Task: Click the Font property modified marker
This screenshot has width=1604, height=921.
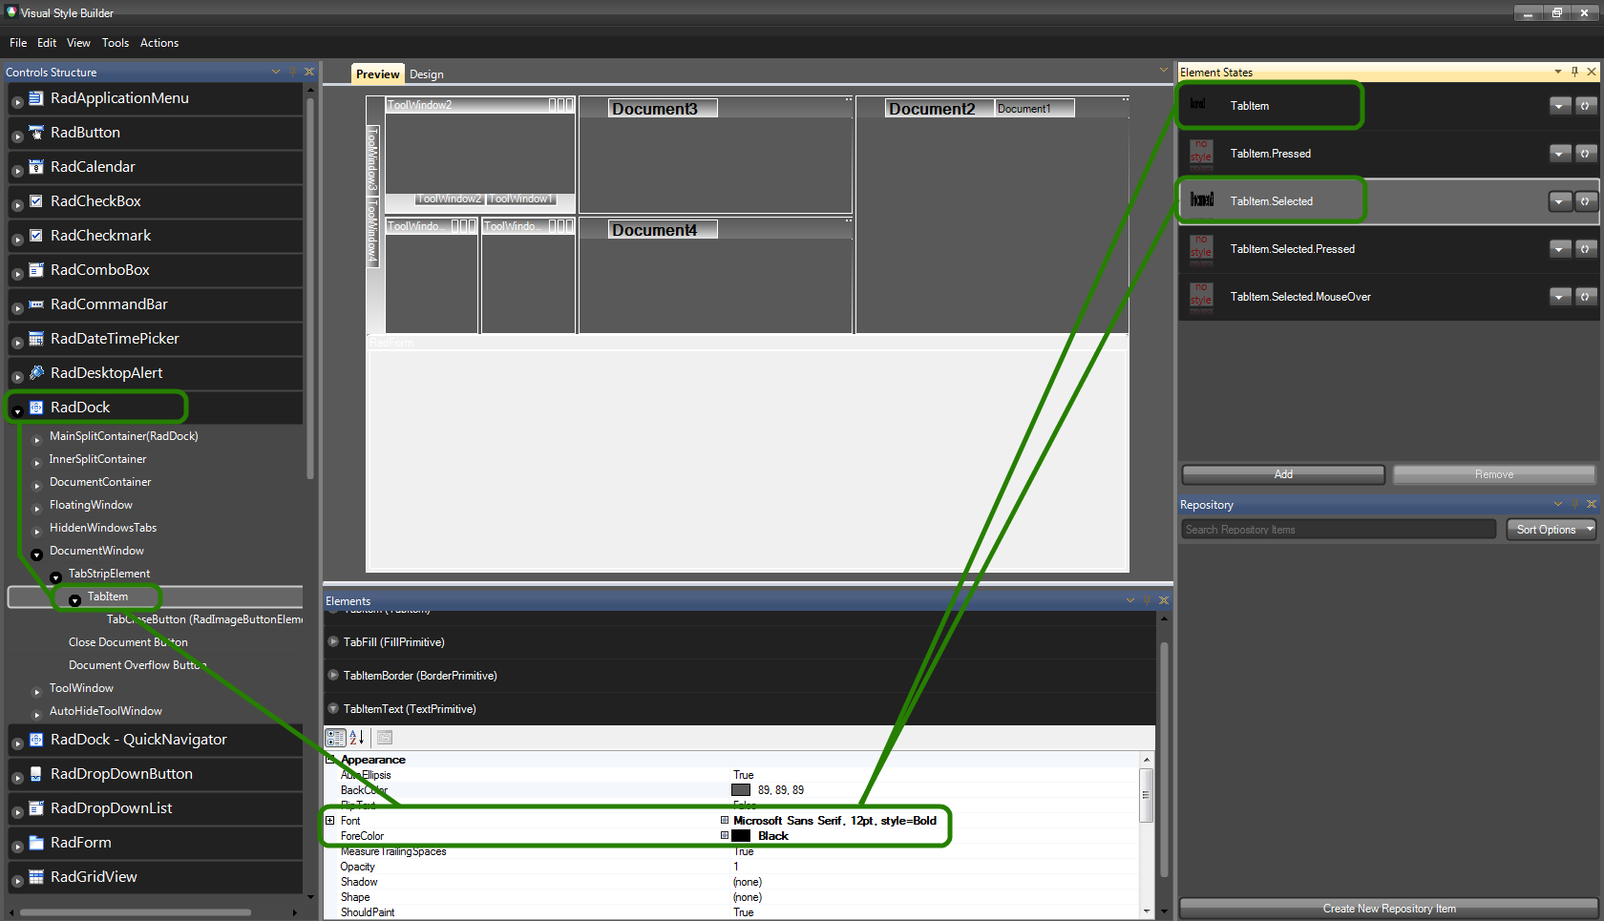Action: pos(725,820)
